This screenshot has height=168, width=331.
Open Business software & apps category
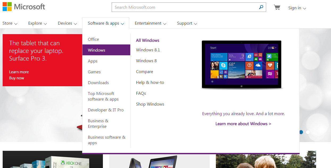pos(107,140)
